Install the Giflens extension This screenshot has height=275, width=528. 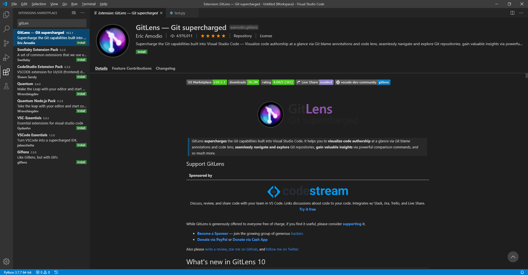81,162
